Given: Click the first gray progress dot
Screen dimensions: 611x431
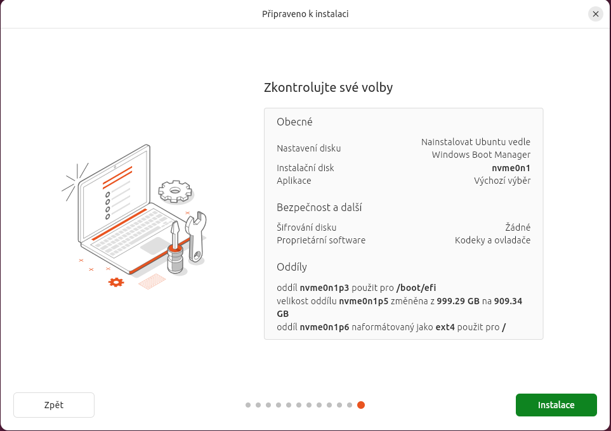Looking at the screenshot, I should [x=248, y=405].
